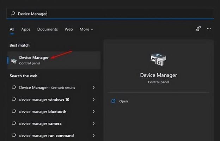This screenshot has width=220, height=141.
Task: Click the large Device Manager preview icon
Action: (158, 59)
